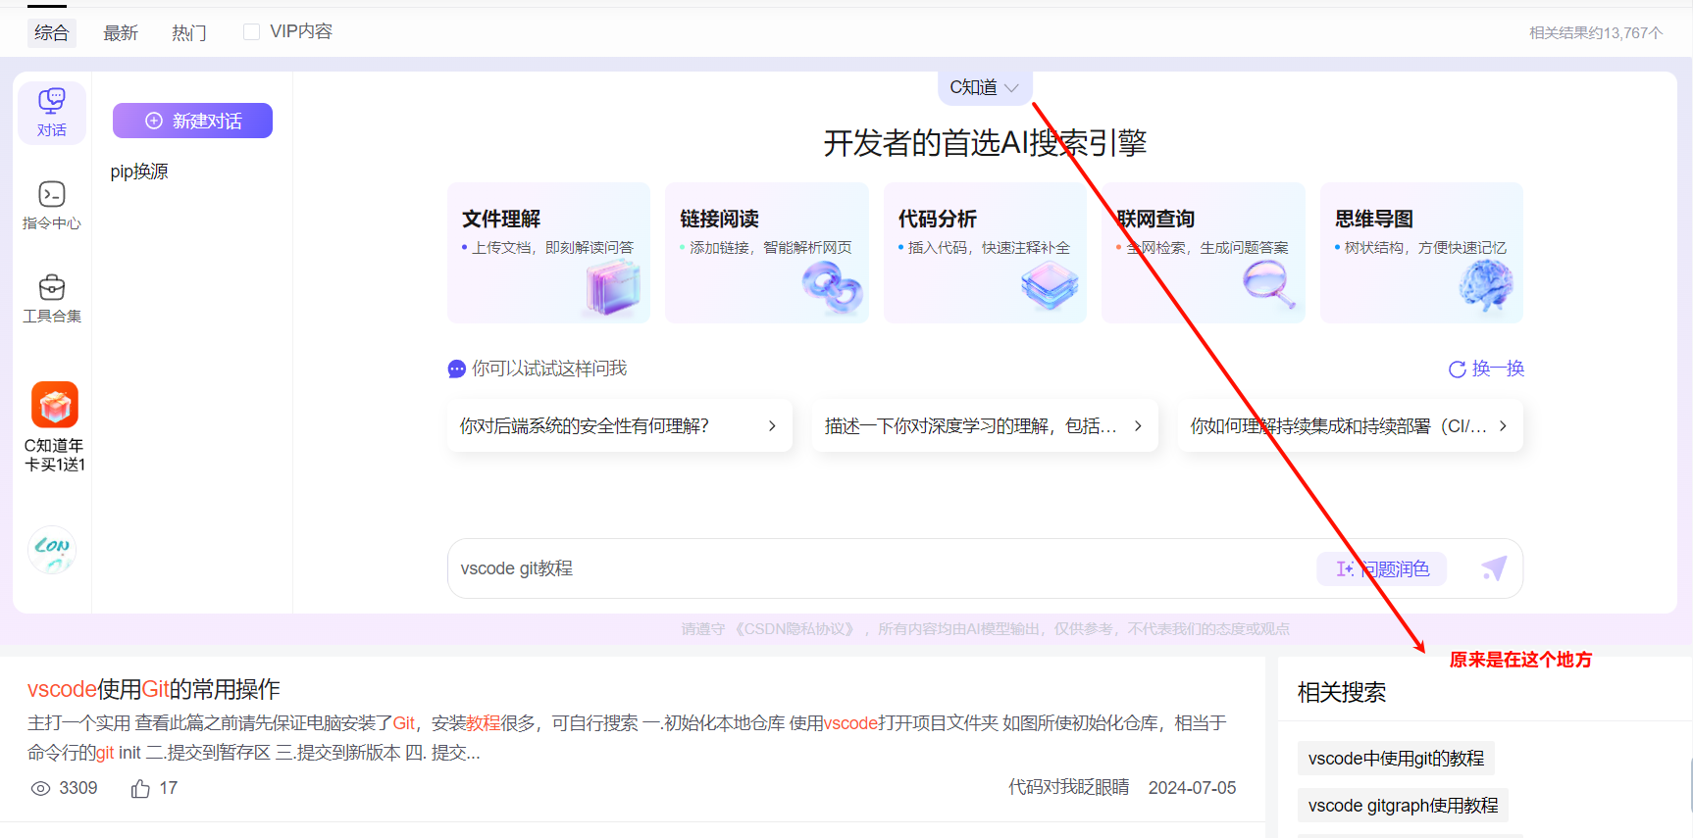Open suggestion 描述一下你对深度学习的理解

point(985,426)
